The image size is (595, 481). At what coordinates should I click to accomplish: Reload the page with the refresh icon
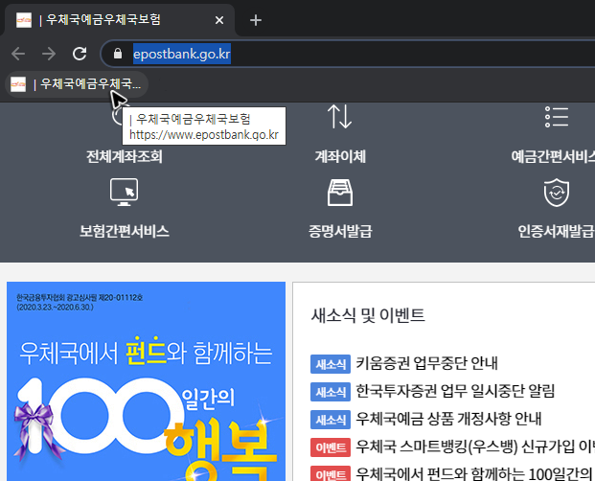pyautogui.click(x=80, y=54)
